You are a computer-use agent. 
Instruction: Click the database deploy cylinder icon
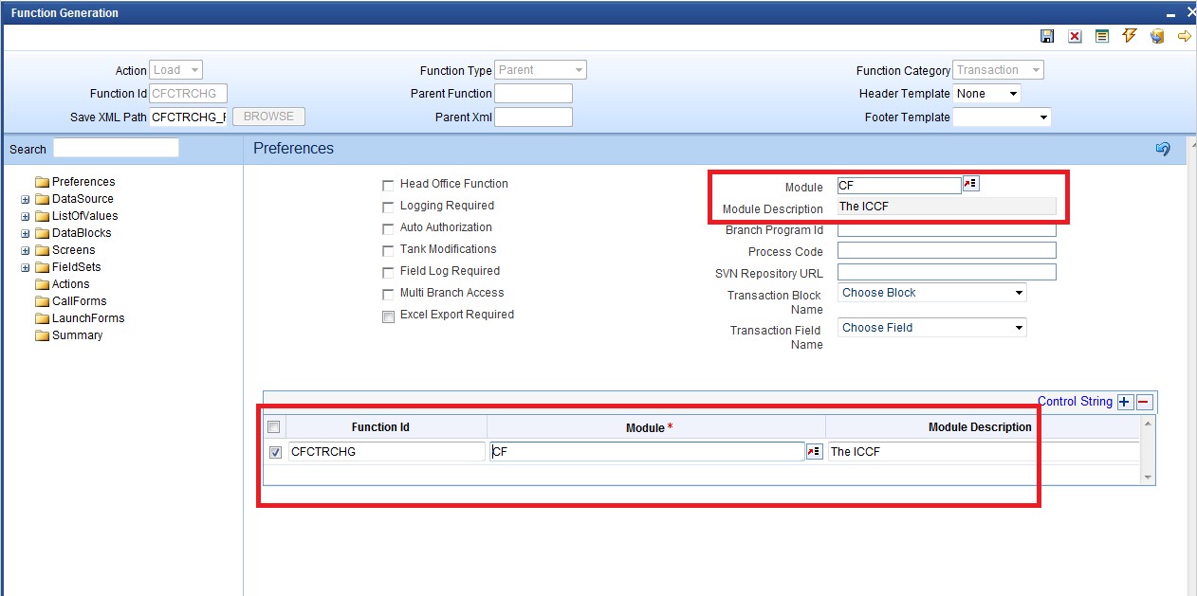(x=1156, y=36)
